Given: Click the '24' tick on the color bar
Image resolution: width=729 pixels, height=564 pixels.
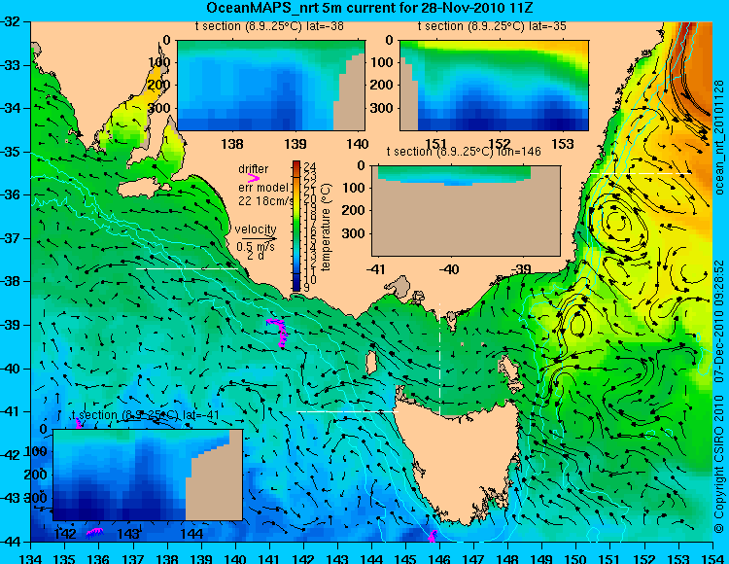Looking at the screenshot, I should coord(310,167).
